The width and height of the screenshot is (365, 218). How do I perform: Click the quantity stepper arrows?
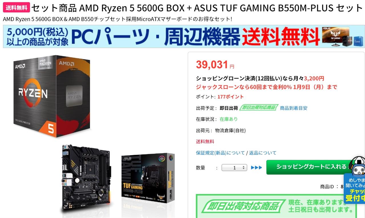click(244, 168)
